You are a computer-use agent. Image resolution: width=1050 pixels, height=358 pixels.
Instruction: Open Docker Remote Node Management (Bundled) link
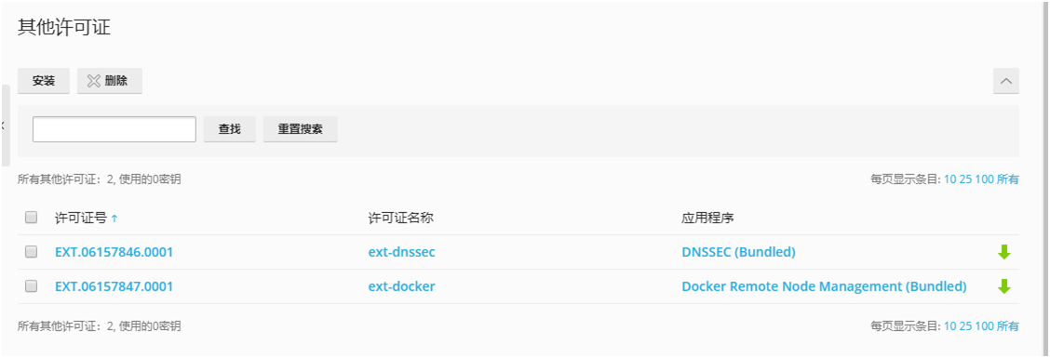[x=825, y=286]
